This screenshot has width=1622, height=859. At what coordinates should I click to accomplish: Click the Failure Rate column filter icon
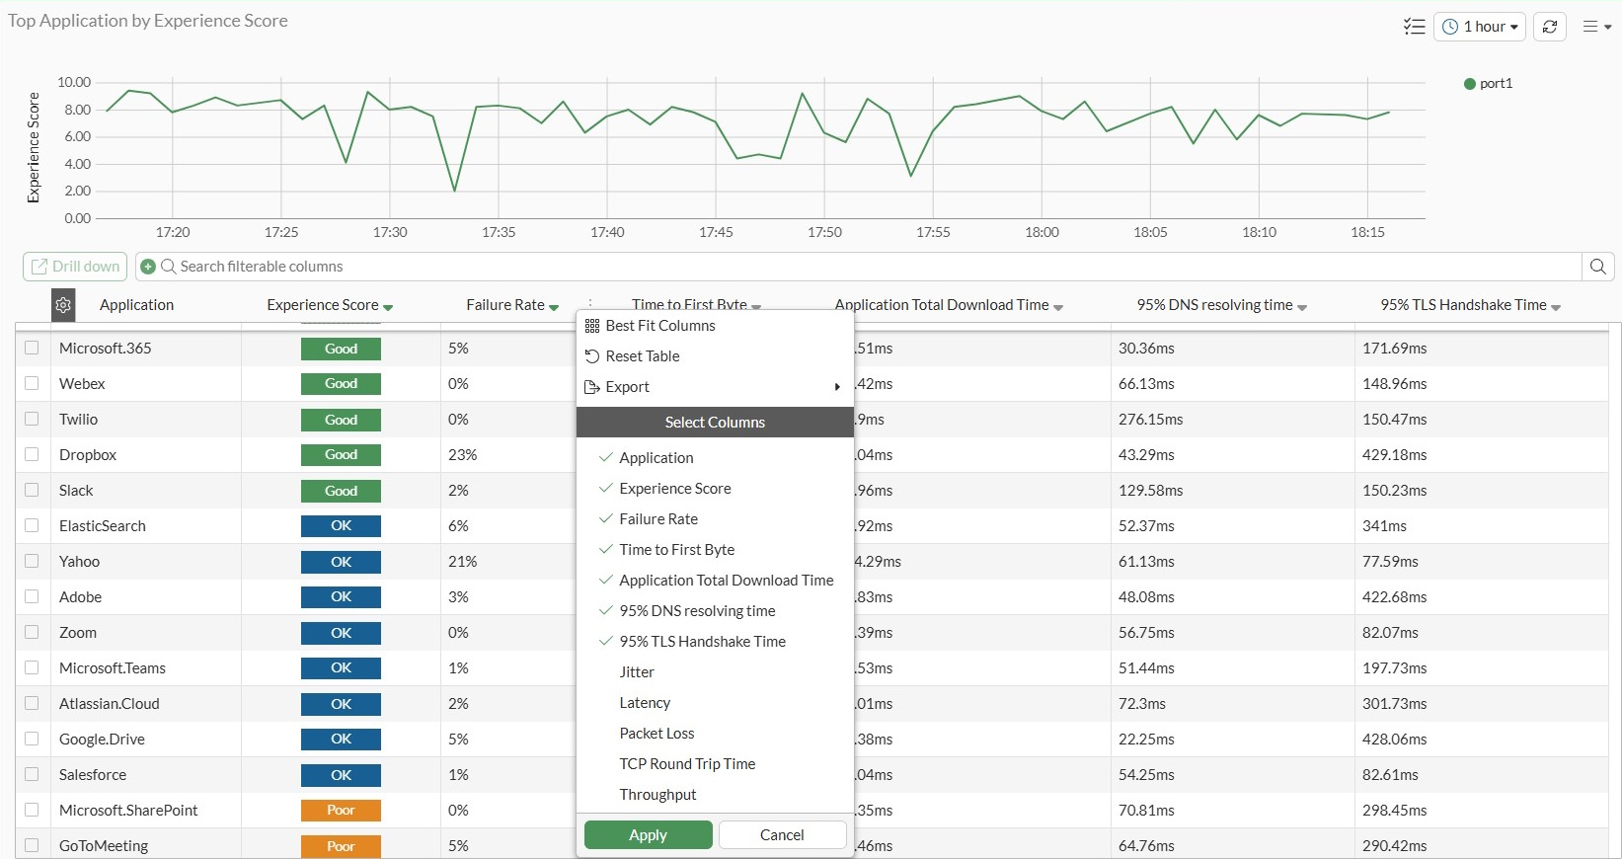[554, 307]
